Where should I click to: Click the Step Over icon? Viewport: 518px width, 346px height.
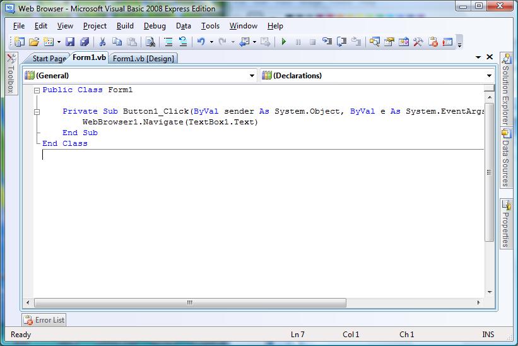(341, 42)
